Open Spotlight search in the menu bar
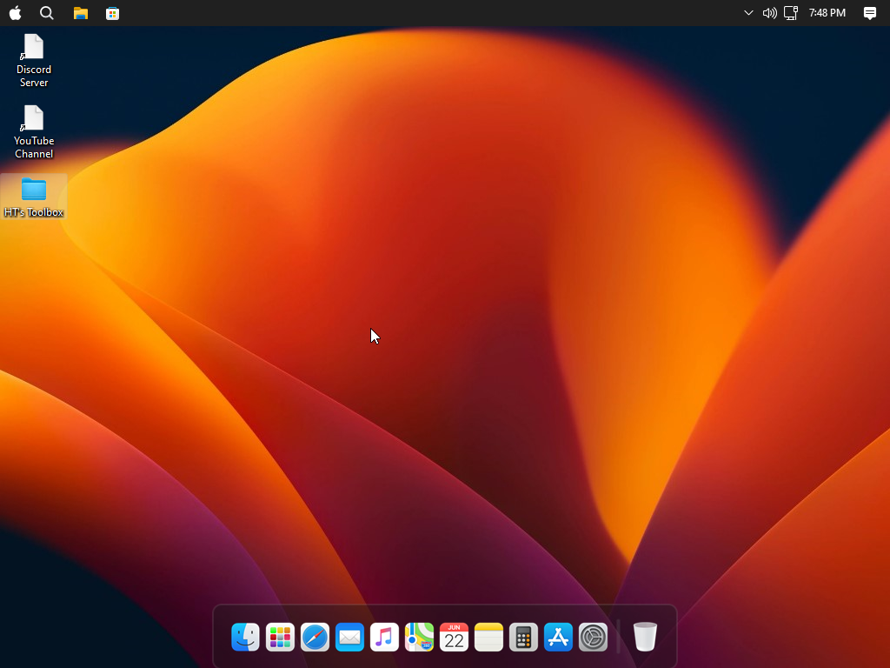Image resolution: width=890 pixels, height=668 pixels. (x=46, y=13)
